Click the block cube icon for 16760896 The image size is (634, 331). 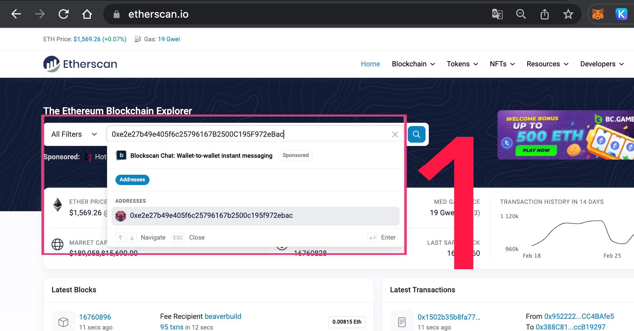click(x=63, y=322)
